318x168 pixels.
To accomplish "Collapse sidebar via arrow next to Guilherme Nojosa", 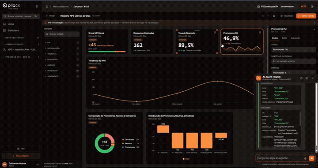I will point(37,164).
